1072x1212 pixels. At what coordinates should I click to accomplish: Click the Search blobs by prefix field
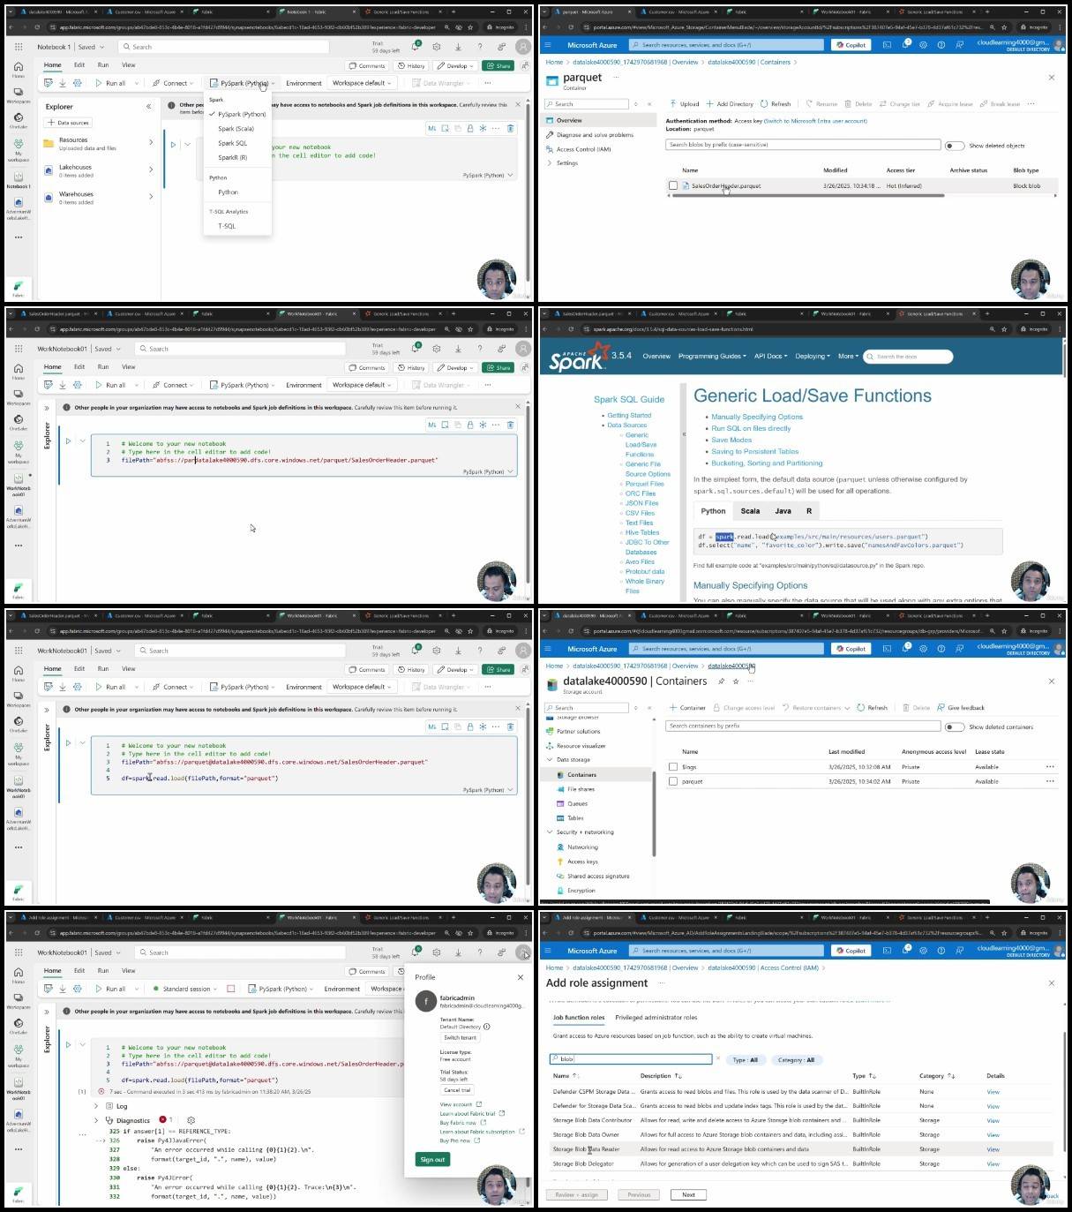802,145
